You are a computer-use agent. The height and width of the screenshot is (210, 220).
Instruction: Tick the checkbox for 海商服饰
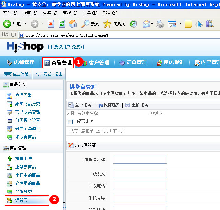pos(70,122)
